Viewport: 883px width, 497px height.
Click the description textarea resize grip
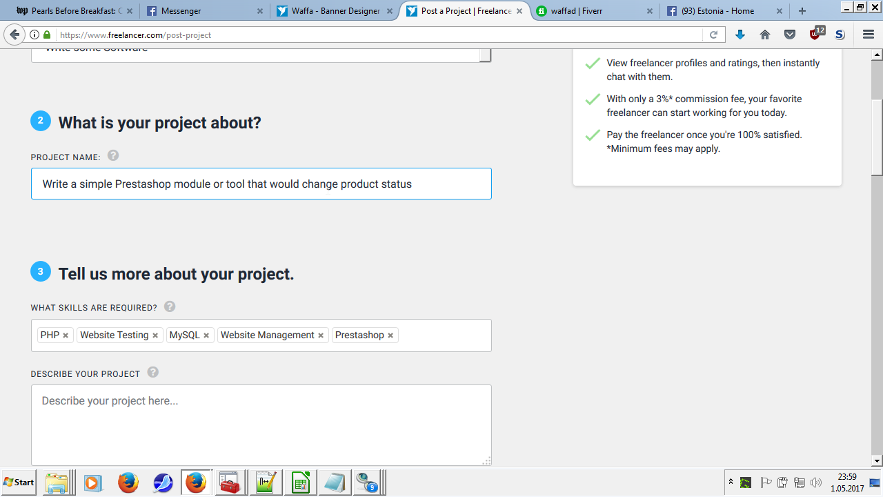click(486, 460)
